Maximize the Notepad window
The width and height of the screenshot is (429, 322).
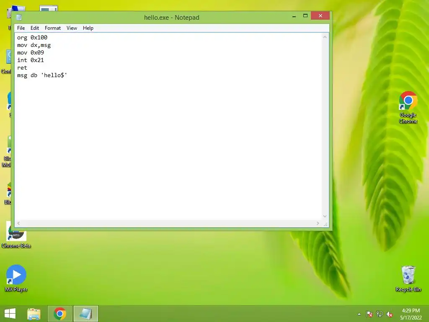(x=305, y=16)
